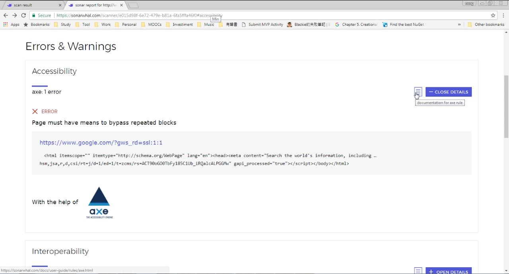Screen dimensions: 509x274
Task: Click the 'axe: 1 error' text
Action: [47, 92]
